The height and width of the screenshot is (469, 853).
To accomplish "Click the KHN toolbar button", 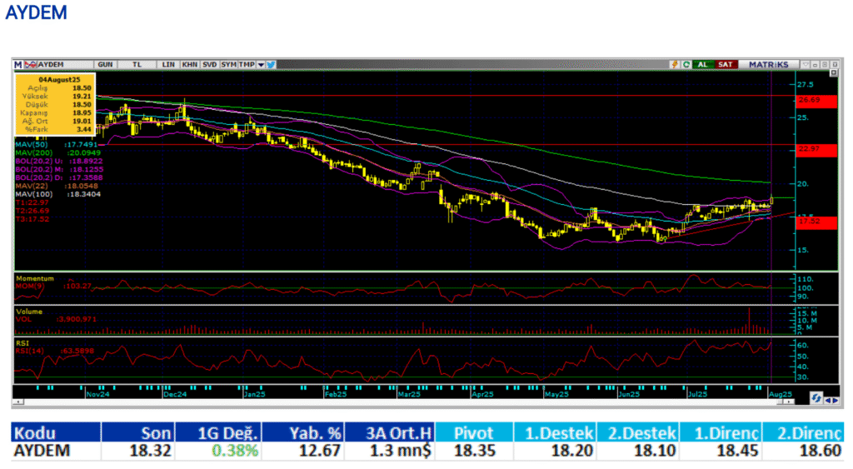I will coord(189,65).
